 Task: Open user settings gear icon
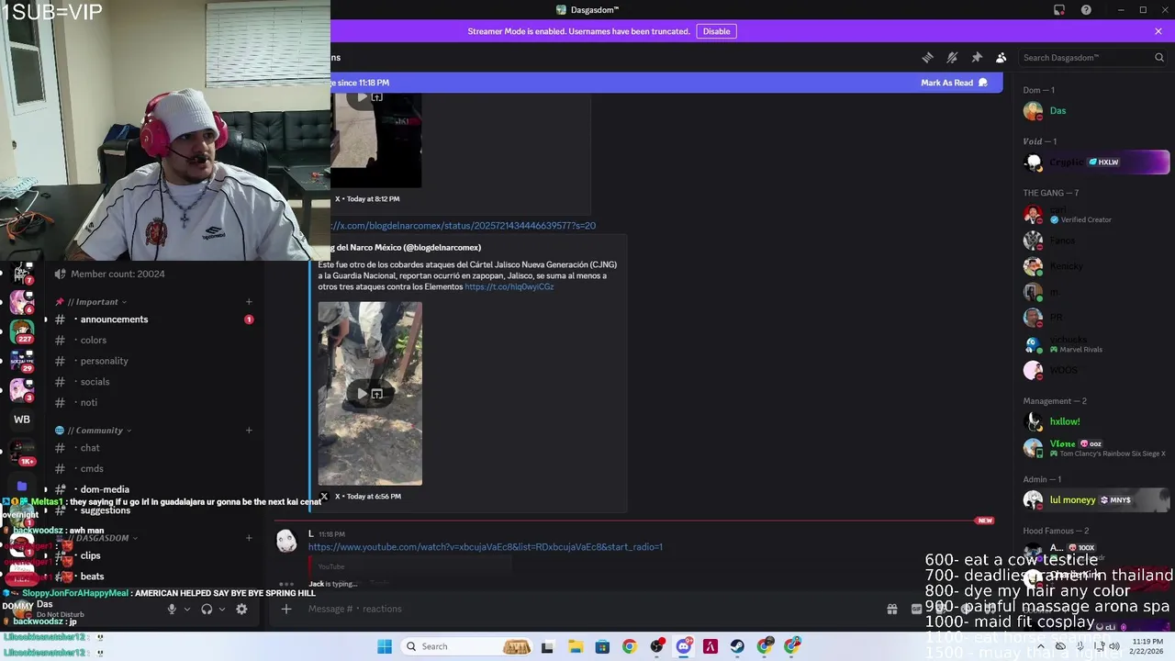coord(241,609)
